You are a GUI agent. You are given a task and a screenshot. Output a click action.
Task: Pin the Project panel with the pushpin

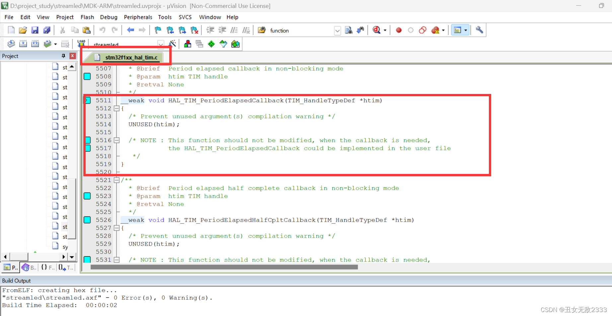click(x=63, y=56)
